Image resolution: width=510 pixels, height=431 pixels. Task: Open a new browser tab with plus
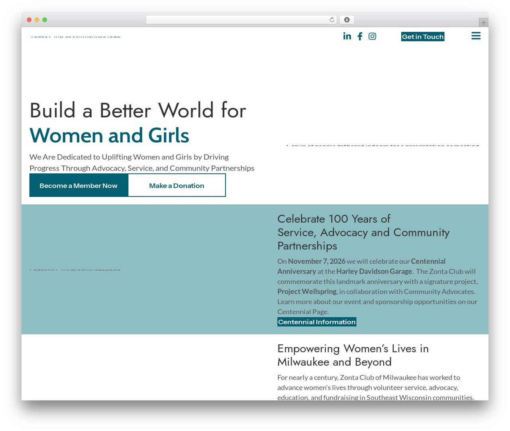(x=483, y=23)
